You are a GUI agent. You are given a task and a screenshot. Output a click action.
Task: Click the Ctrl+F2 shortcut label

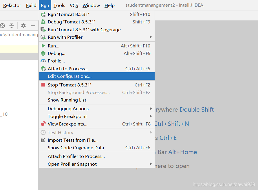pyautogui.click(x=142, y=85)
